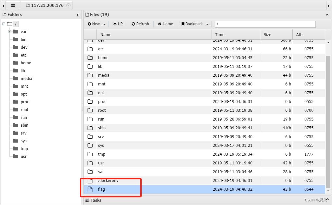Screen dimensions: 332x205
Task: Click the path input field showing /
Action: [265, 24]
